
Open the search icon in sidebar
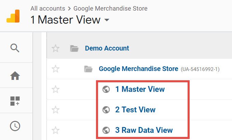point(15,48)
